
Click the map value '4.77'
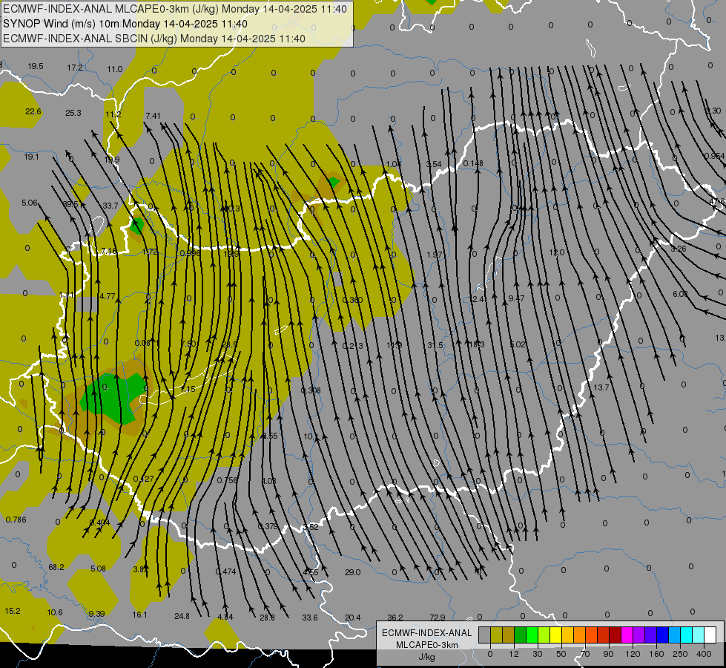[x=108, y=296]
